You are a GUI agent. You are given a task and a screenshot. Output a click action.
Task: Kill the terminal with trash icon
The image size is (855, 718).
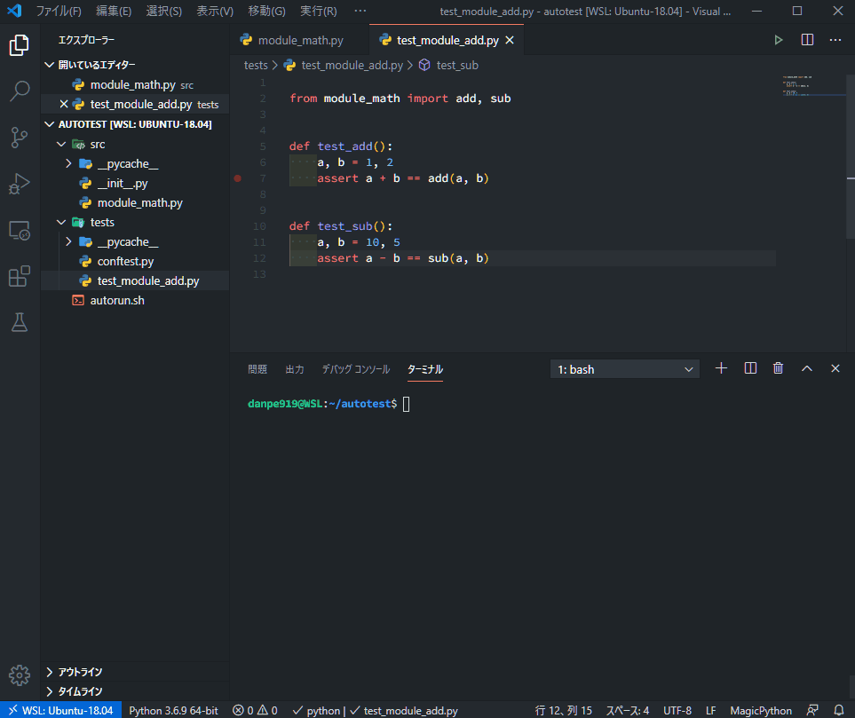[x=778, y=368]
